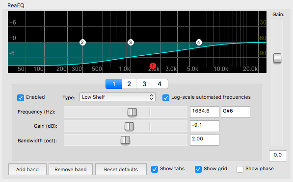This screenshot has width=293, height=182.
Task: Click the output gain field 0.0
Action: pos(278,156)
